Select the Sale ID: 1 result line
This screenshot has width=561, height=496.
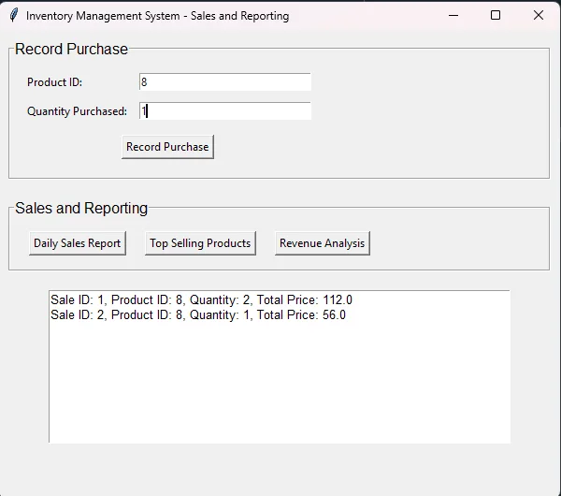[x=201, y=299]
